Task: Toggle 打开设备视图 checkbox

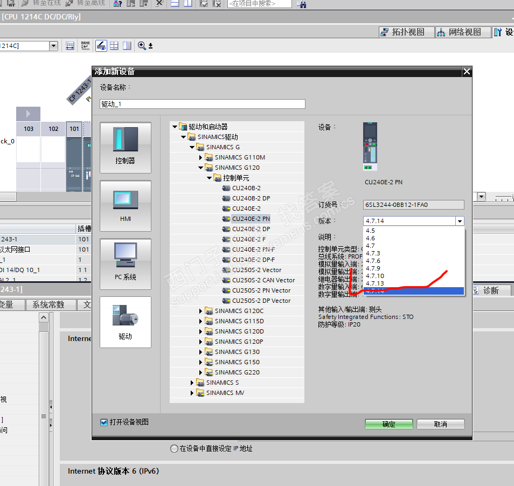Action: click(x=104, y=422)
